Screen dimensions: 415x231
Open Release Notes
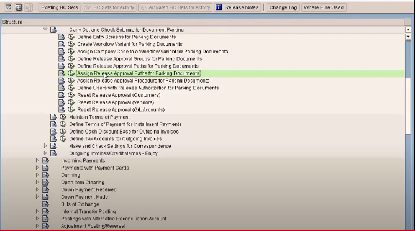(x=238, y=7)
